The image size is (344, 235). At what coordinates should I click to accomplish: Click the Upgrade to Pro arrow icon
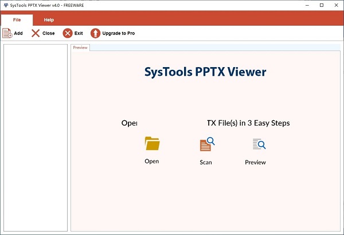pos(95,33)
